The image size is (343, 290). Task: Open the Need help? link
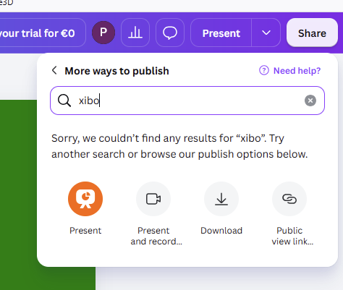[x=297, y=71]
